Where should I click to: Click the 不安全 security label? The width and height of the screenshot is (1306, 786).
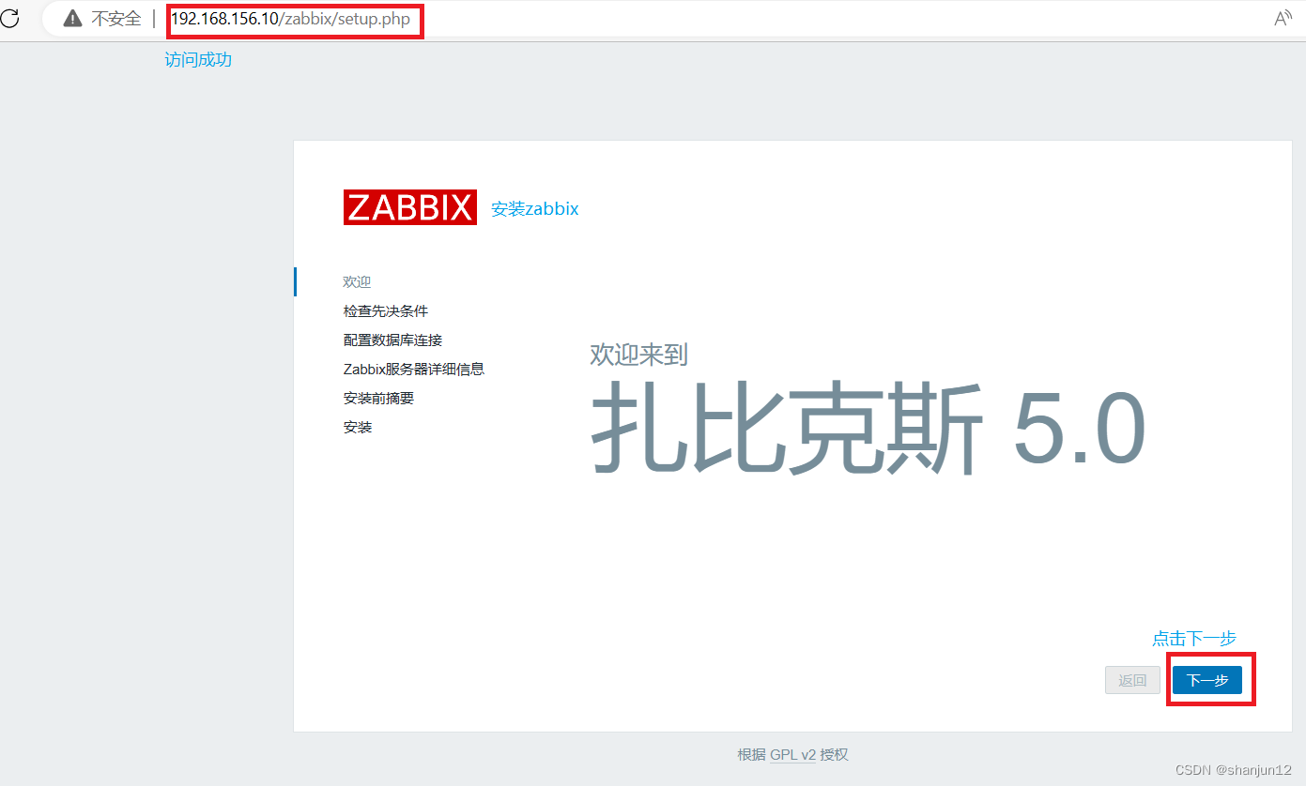[115, 19]
